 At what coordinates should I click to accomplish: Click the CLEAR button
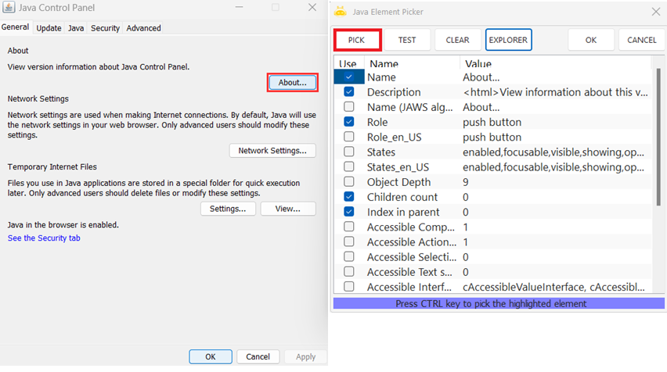point(457,40)
